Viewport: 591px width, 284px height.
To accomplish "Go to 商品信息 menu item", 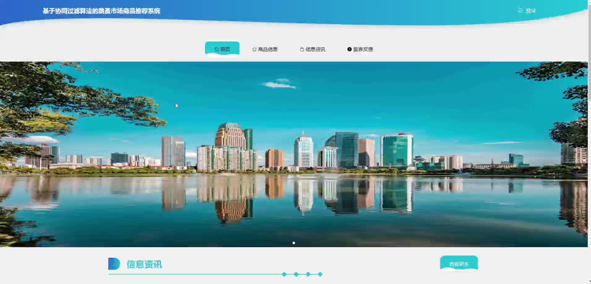I will [x=265, y=49].
